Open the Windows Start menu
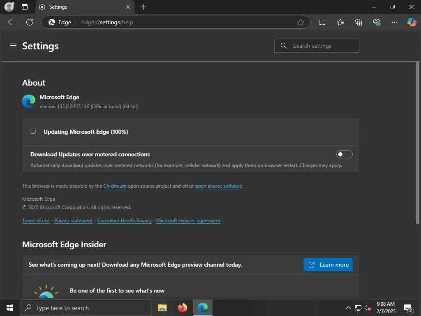This screenshot has width=421, height=316. click(10, 308)
